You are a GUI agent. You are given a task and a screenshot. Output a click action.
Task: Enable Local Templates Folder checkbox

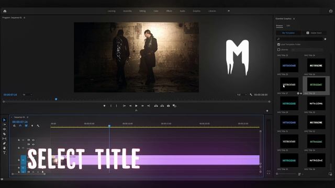coord(278,44)
